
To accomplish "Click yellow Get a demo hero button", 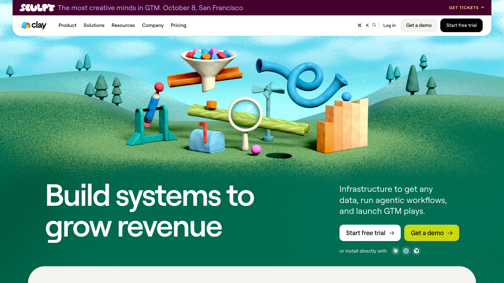I will pos(432,233).
